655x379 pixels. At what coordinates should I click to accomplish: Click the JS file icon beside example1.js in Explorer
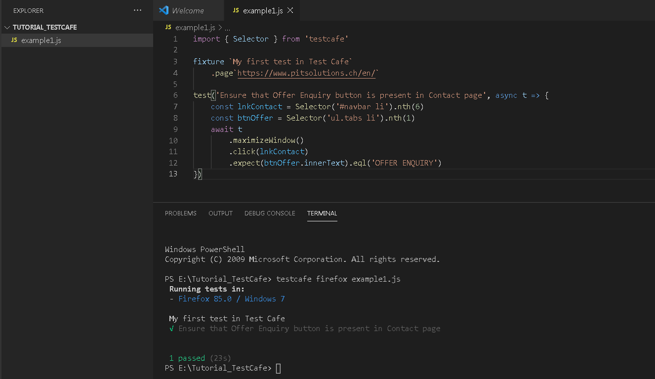14,41
